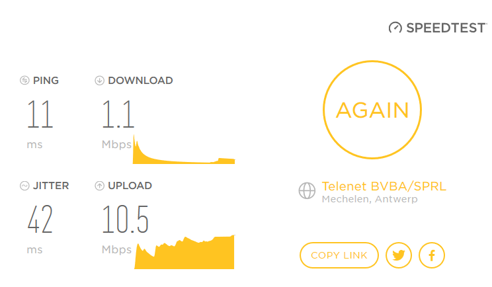
Task: Click the 10.5 Mbps upload value
Action: 125,220
